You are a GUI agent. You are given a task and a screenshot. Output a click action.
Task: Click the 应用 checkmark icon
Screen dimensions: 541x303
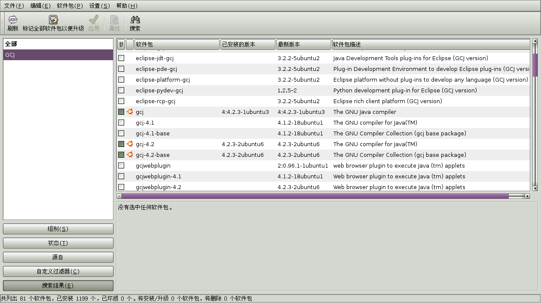pyautogui.click(x=94, y=19)
